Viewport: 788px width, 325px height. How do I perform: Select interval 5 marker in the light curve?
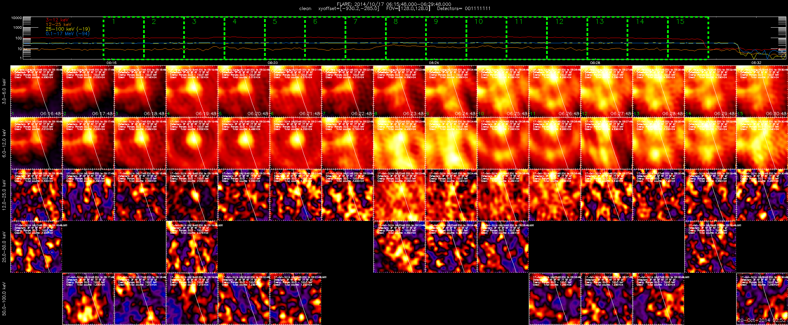(275, 21)
